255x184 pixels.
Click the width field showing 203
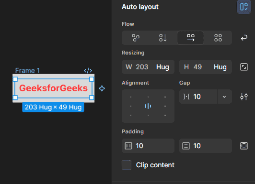point(142,67)
